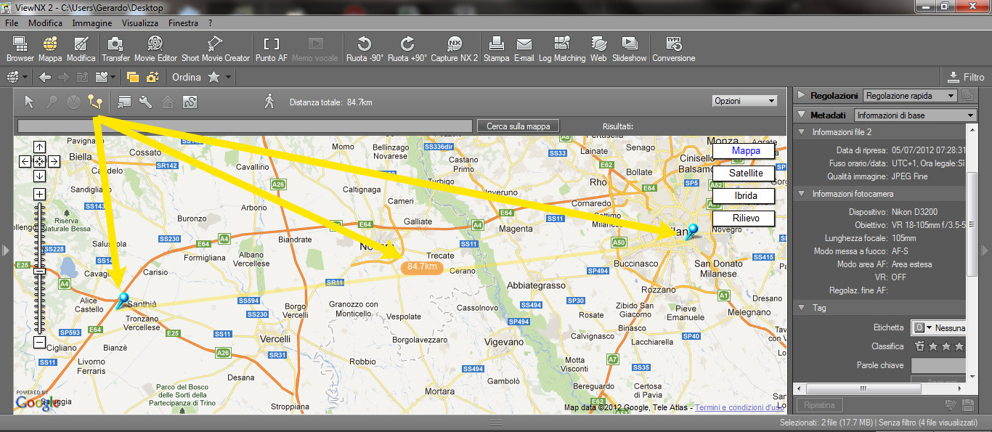This screenshot has height=432, width=992.
Task: Select the map pointer arrow tool
Action: (29, 102)
